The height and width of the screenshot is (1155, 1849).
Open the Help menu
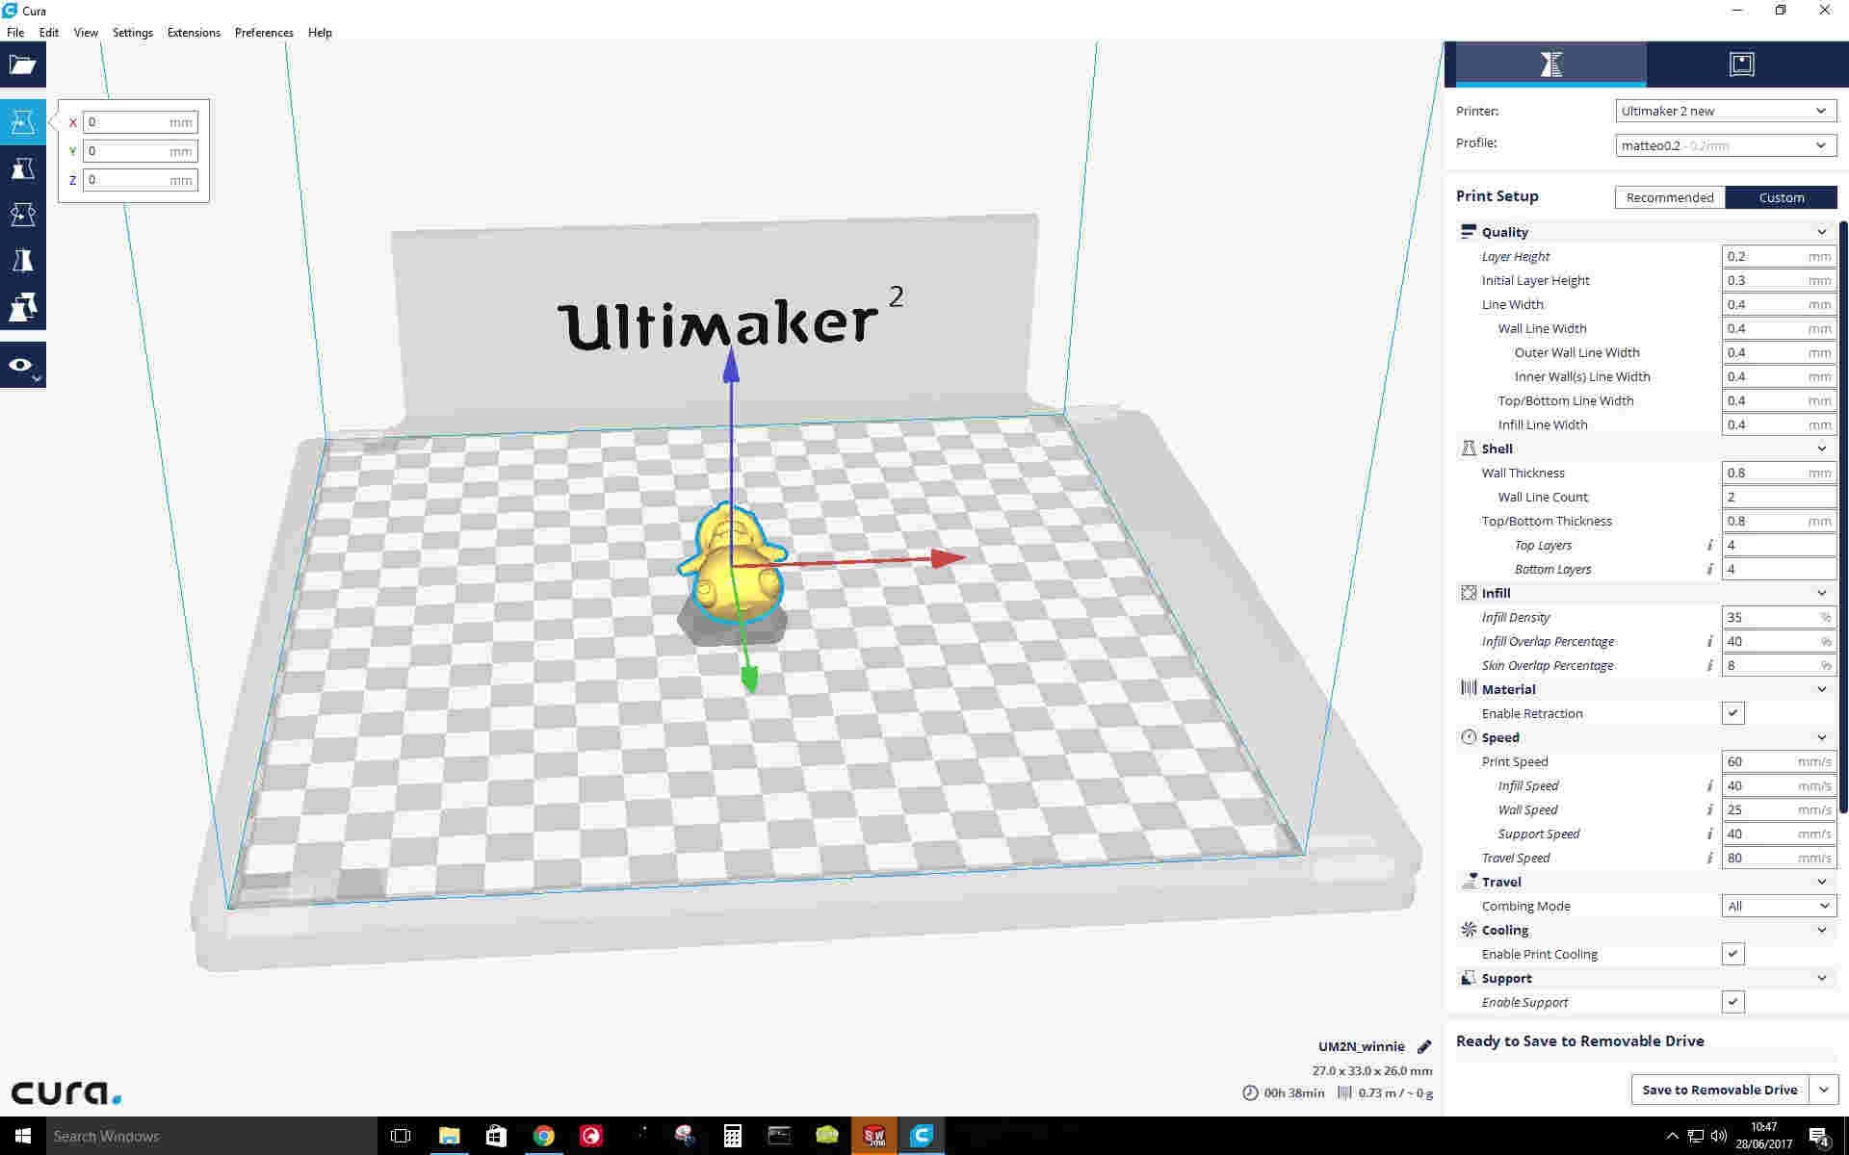coord(320,32)
